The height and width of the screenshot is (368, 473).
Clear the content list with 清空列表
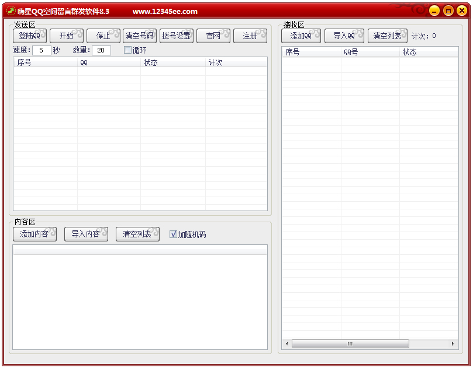coord(137,234)
